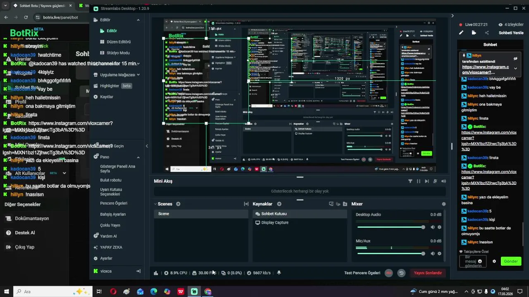The height and width of the screenshot is (297, 529).
Task: Open Mixer advanced audio settings gear
Action: point(444,204)
